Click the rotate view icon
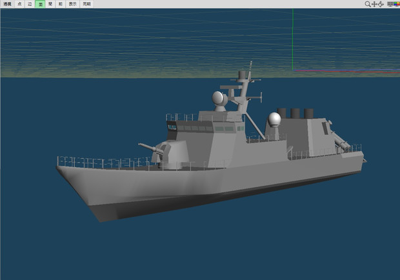The height and width of the screenshot is (280, 400). pyautogui.click(x=381, y=4)
